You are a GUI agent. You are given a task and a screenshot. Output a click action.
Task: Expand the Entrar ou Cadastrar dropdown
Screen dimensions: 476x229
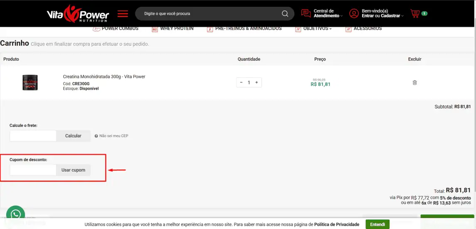(x=382, y=13)
